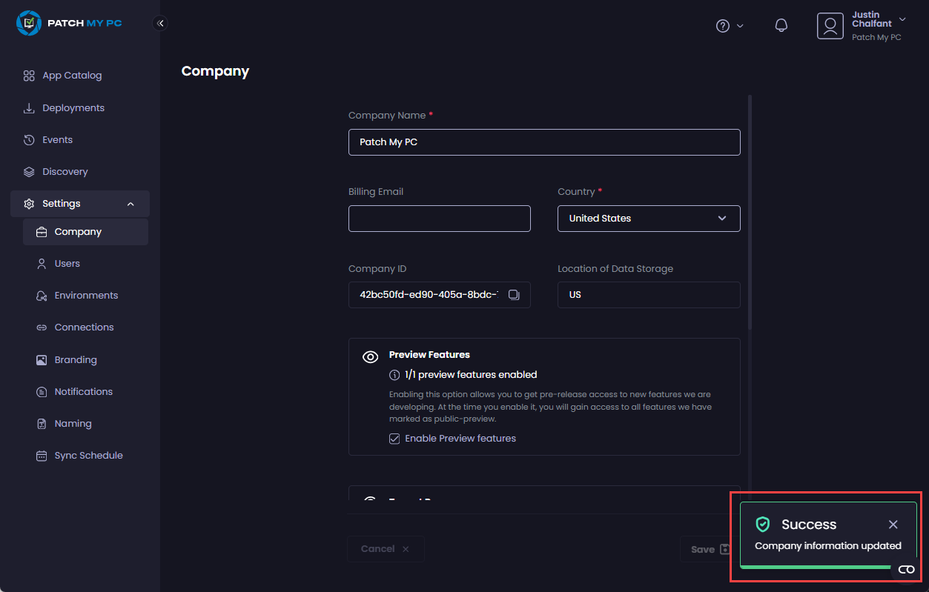
Task: Expand the Justin Chalfant profile dropdown
Action: (902, 20)
